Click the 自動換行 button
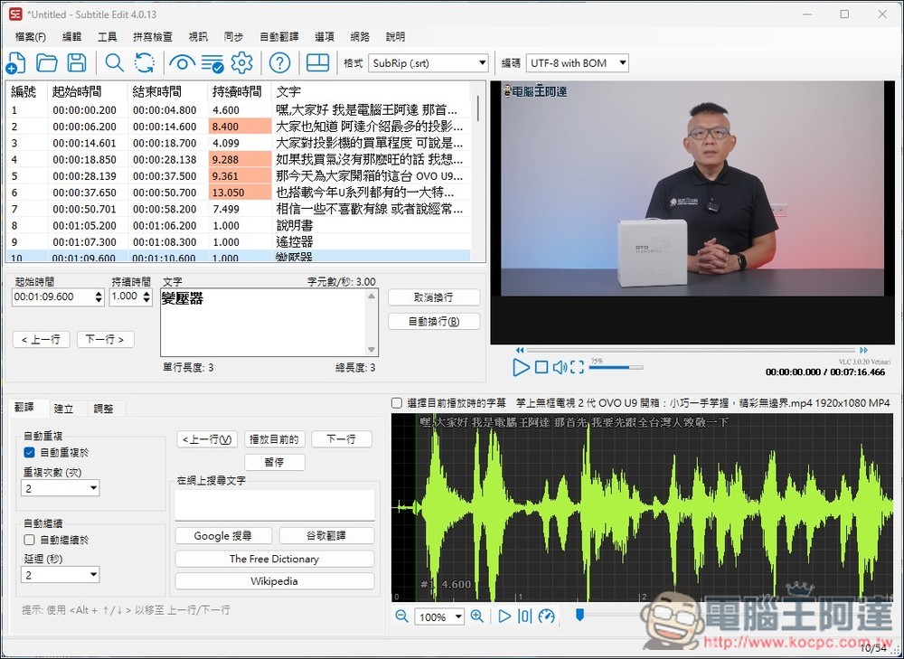 point(434,322)
